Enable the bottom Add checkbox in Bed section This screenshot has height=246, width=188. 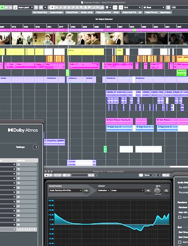180,242
